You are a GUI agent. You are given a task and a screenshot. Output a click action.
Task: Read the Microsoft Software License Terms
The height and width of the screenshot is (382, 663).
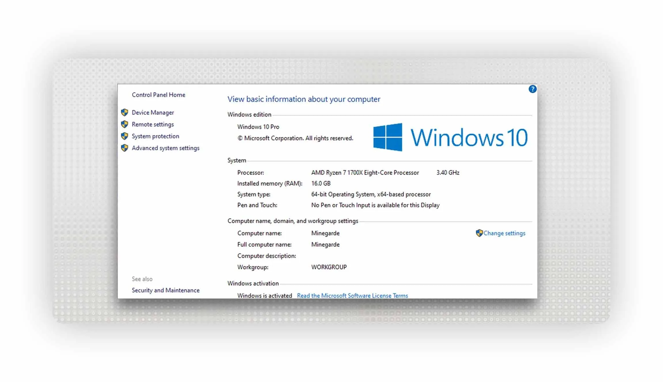click(352, 296)
